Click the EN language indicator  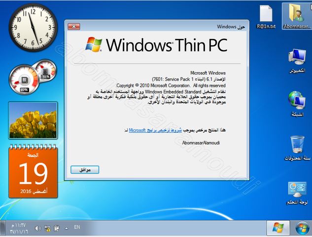click(77, 227)
